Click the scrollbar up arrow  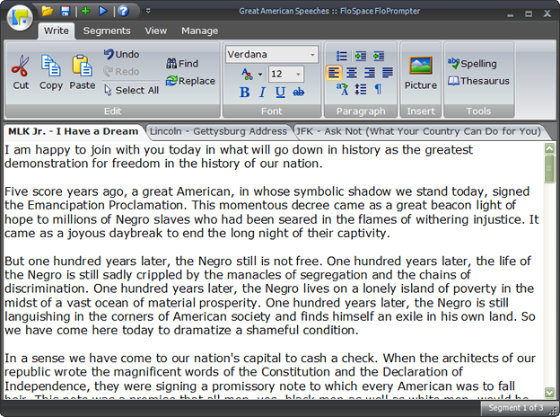pos(549,147)
